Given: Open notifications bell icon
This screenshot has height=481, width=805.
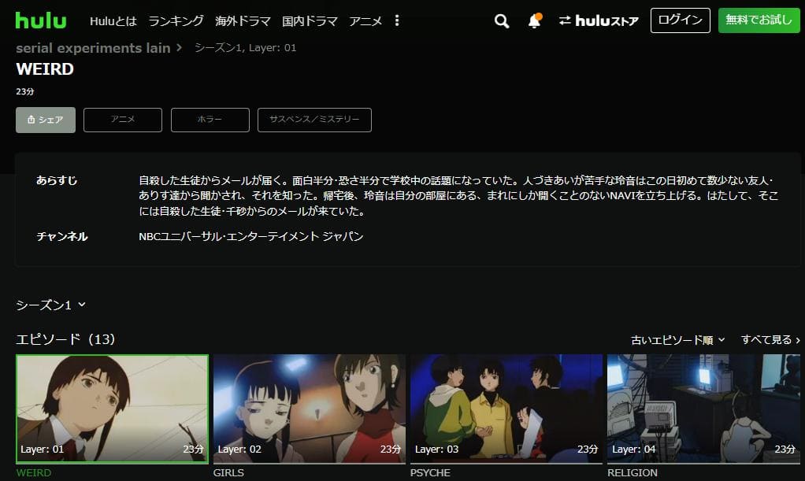Looking at the screenshot, I should pyautogui.click(x=535, y=20).
